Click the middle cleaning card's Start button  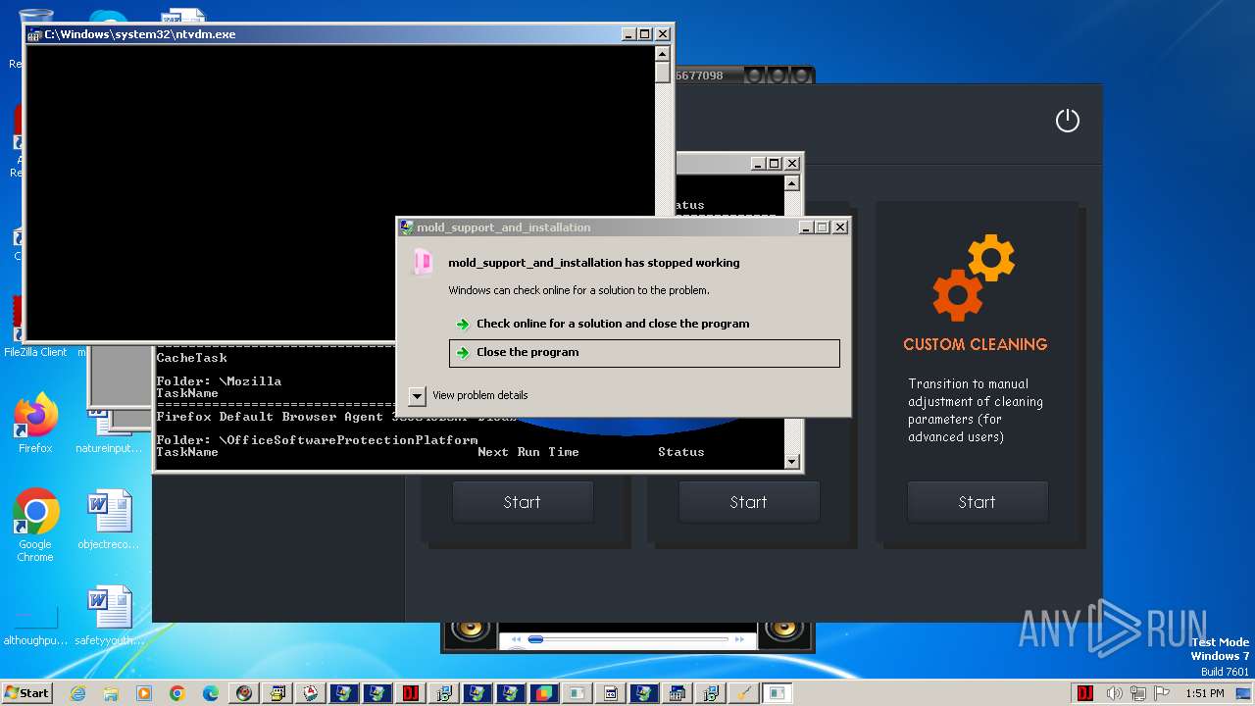pos(748,502)
